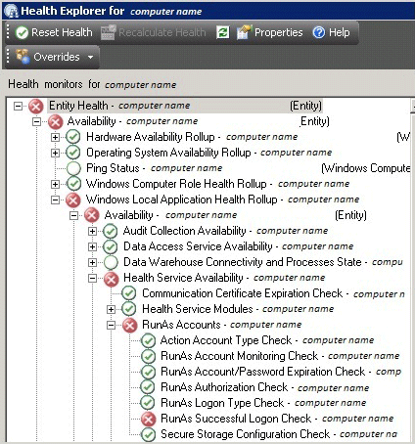The image size is (415, 444).
Task: Click green check icon of Audit Collection Availability
Action: 111,231
